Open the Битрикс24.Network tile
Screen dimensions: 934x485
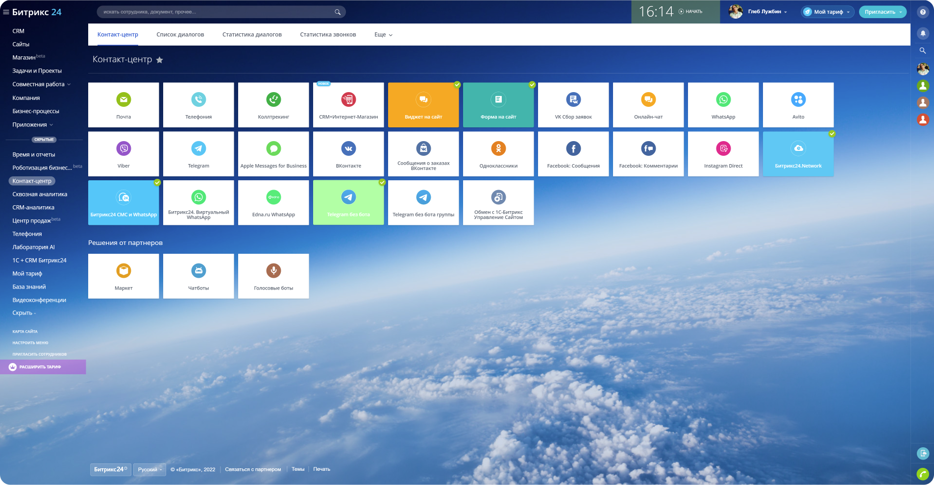[798, 154]
